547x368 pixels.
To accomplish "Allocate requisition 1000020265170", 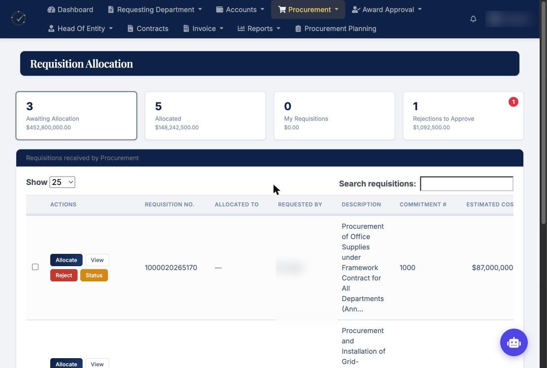I will tap(67, 260).
